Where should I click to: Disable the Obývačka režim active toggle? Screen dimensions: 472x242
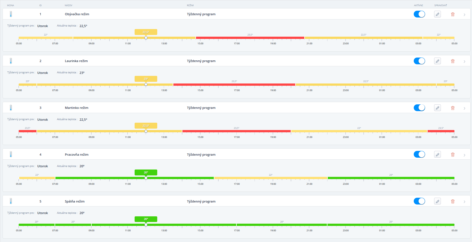click(419, 14)
